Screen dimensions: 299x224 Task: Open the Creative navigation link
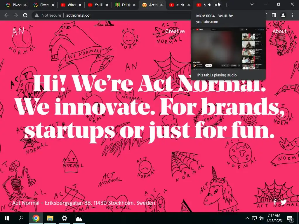[x=175, y=31]
